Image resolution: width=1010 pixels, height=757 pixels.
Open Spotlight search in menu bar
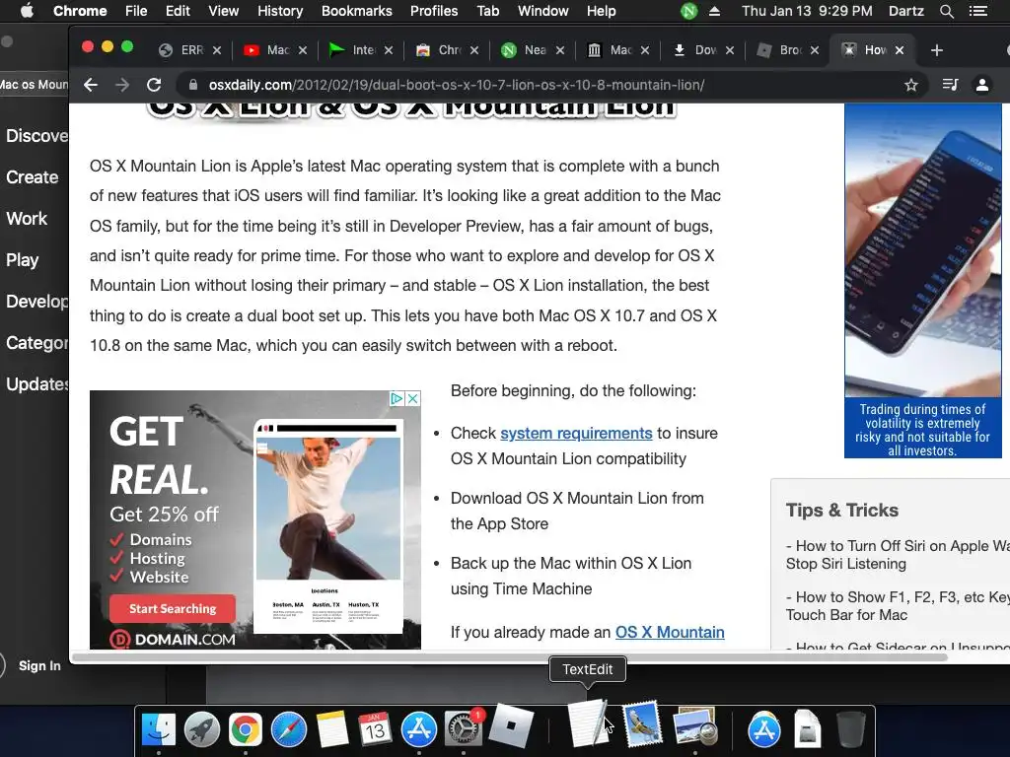point(946,11)
